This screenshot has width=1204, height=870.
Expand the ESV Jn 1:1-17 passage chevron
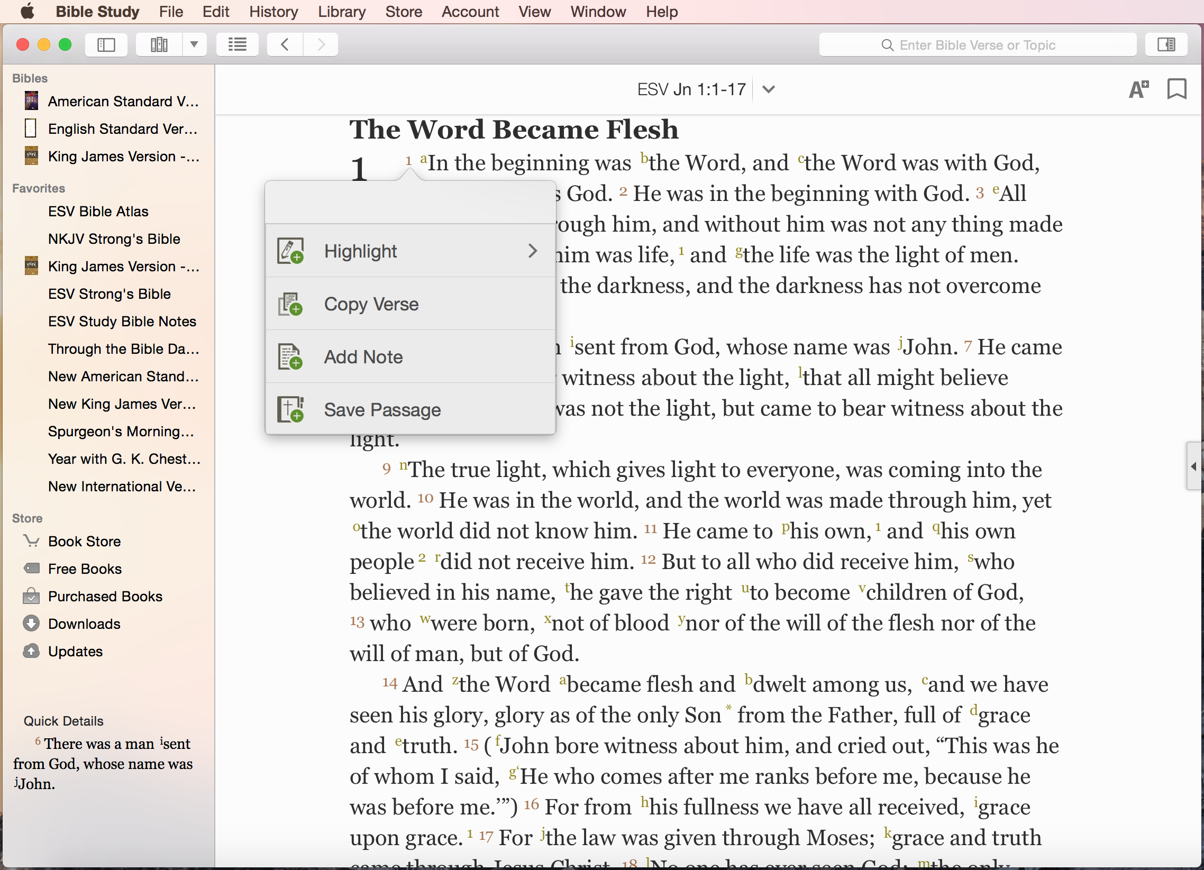pos(768,89)
